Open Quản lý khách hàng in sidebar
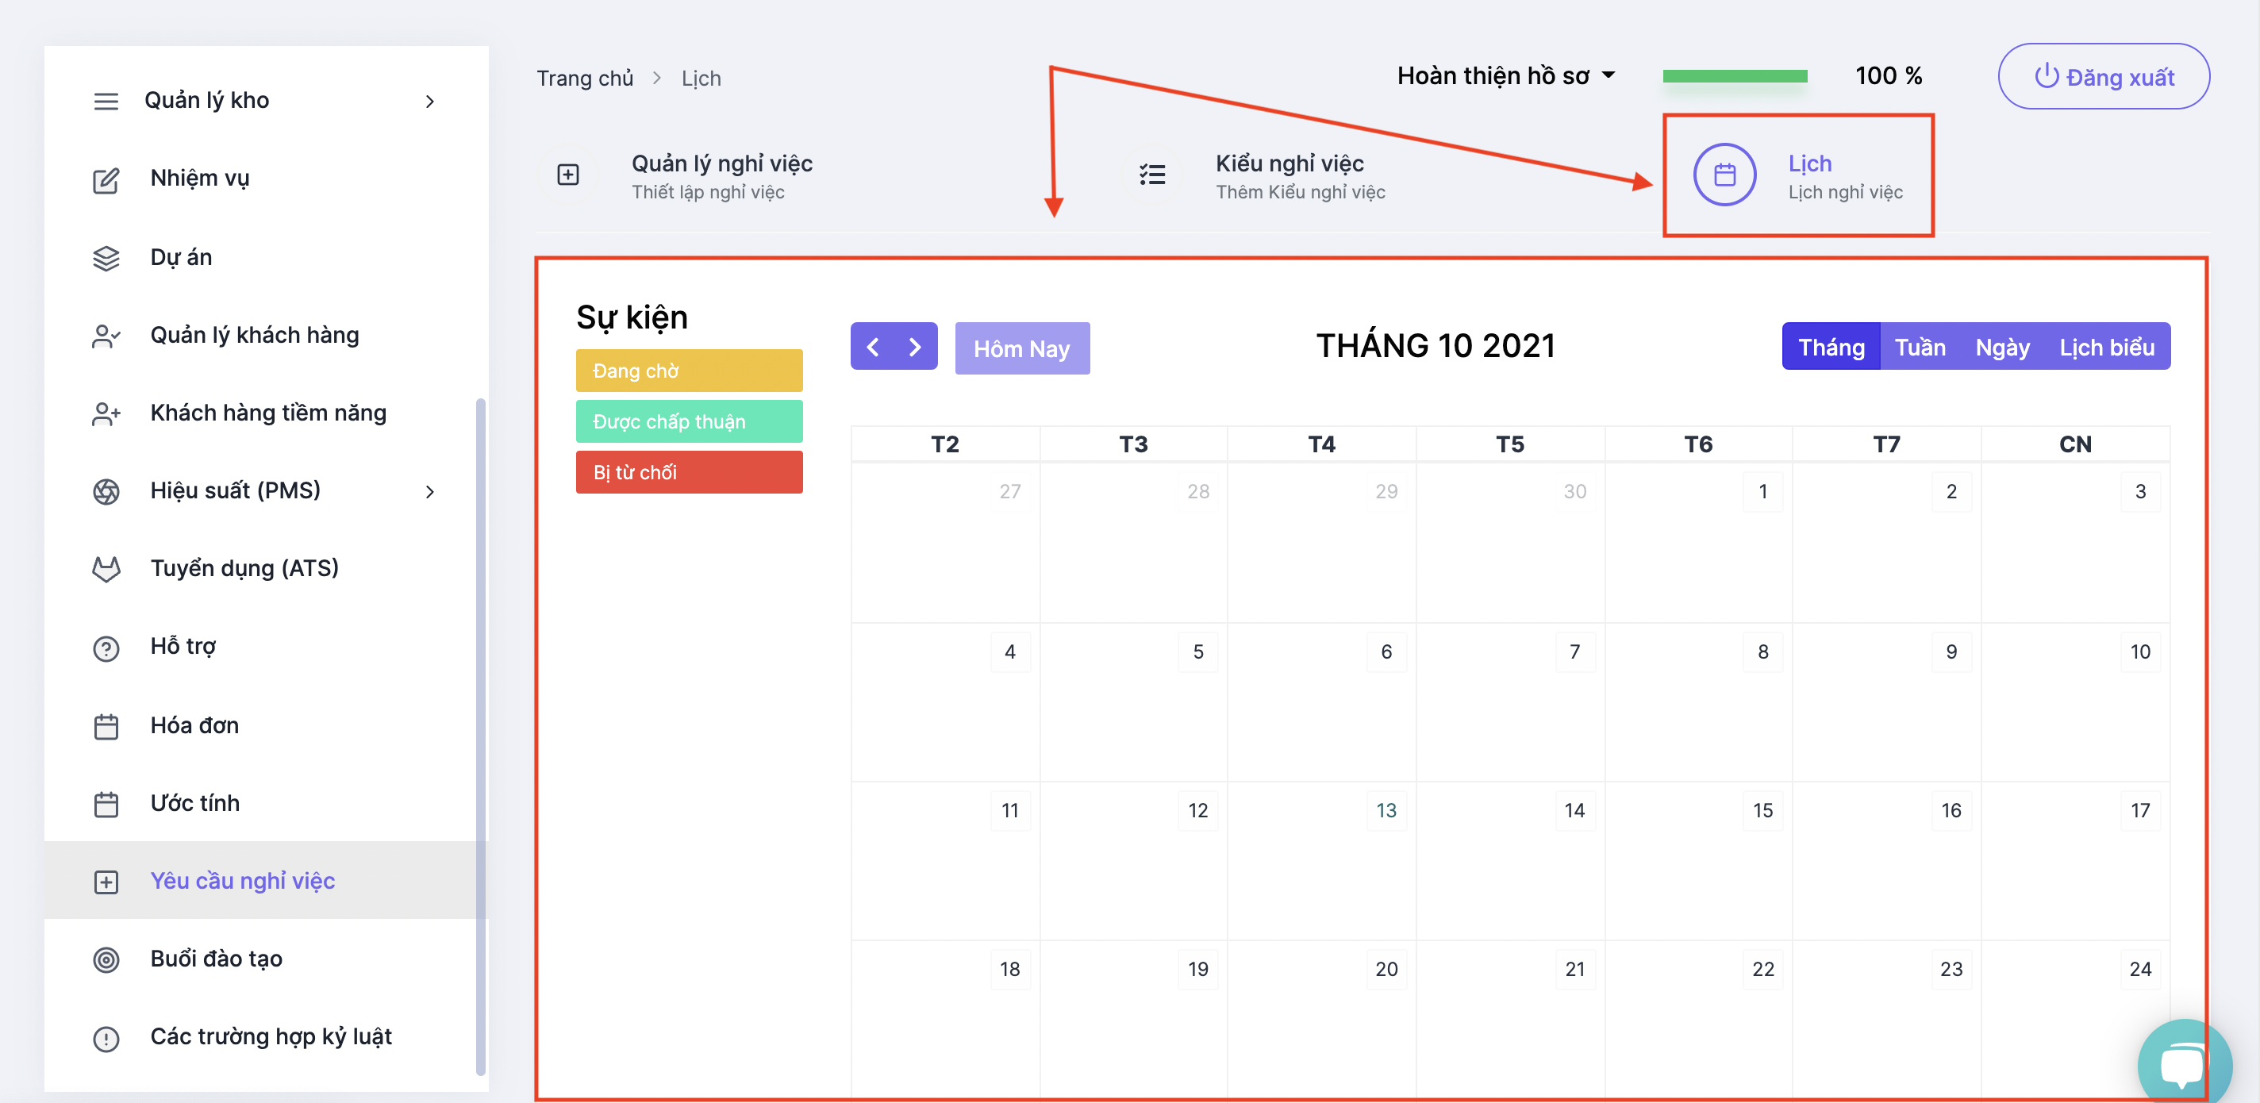 [x=267, y=335]
